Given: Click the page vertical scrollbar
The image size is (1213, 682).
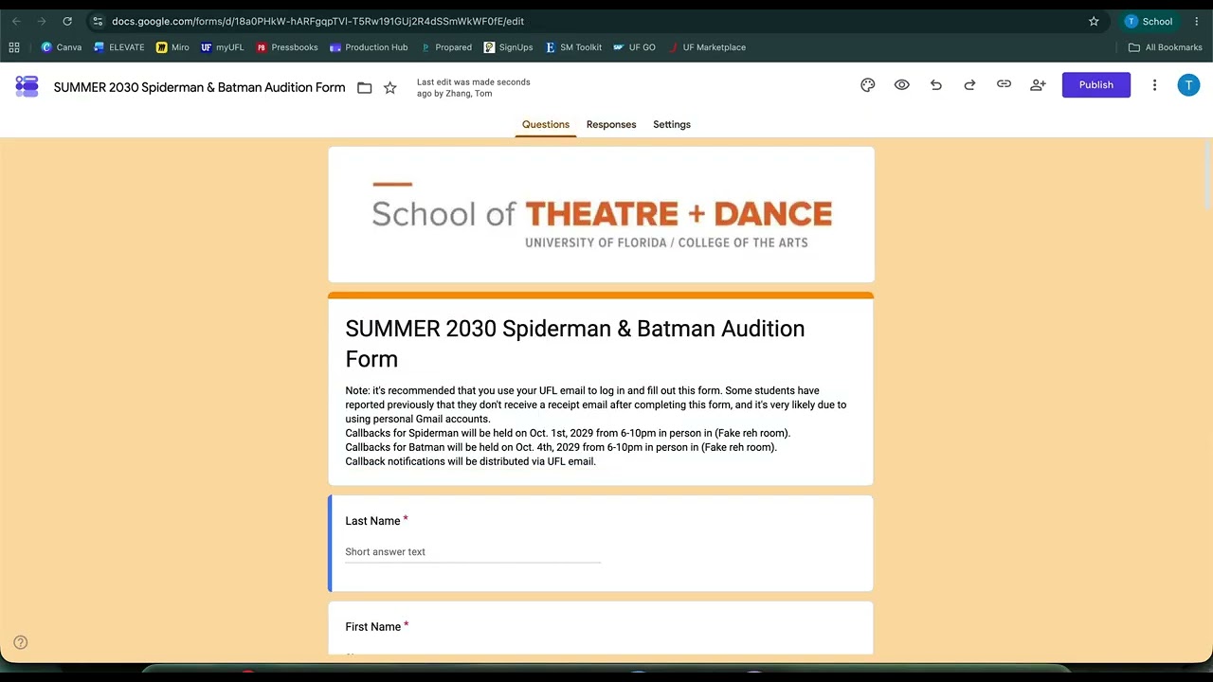Looking at the screenshot, I should tap(1207, 175).
